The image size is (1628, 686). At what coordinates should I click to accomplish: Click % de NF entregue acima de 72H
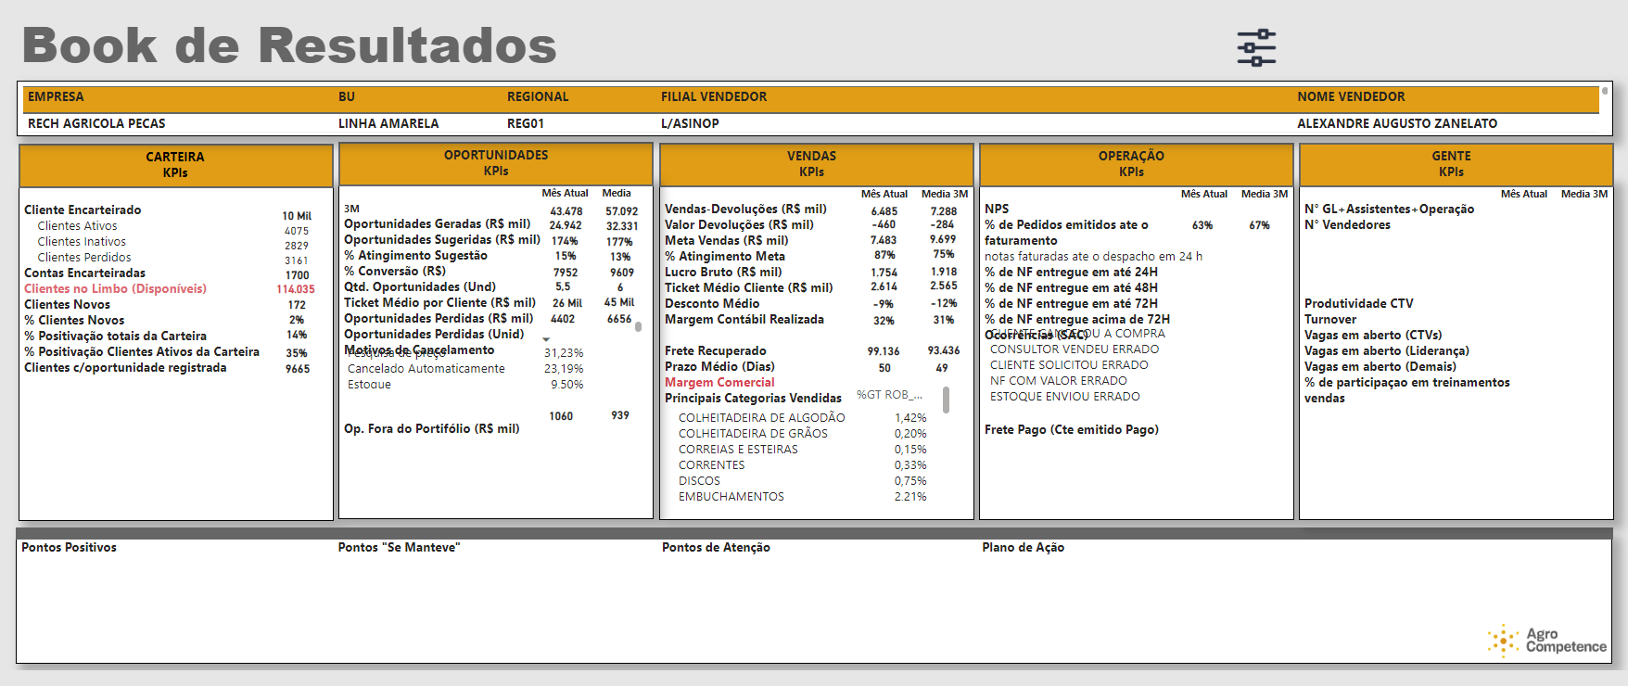[1077, 320]
